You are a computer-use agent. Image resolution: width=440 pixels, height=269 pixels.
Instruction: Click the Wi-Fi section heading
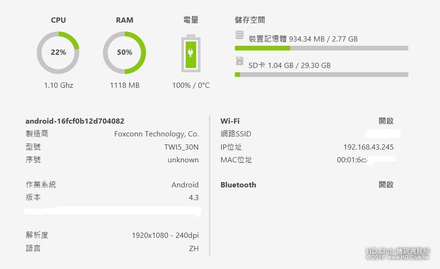(x=230, y=121)
